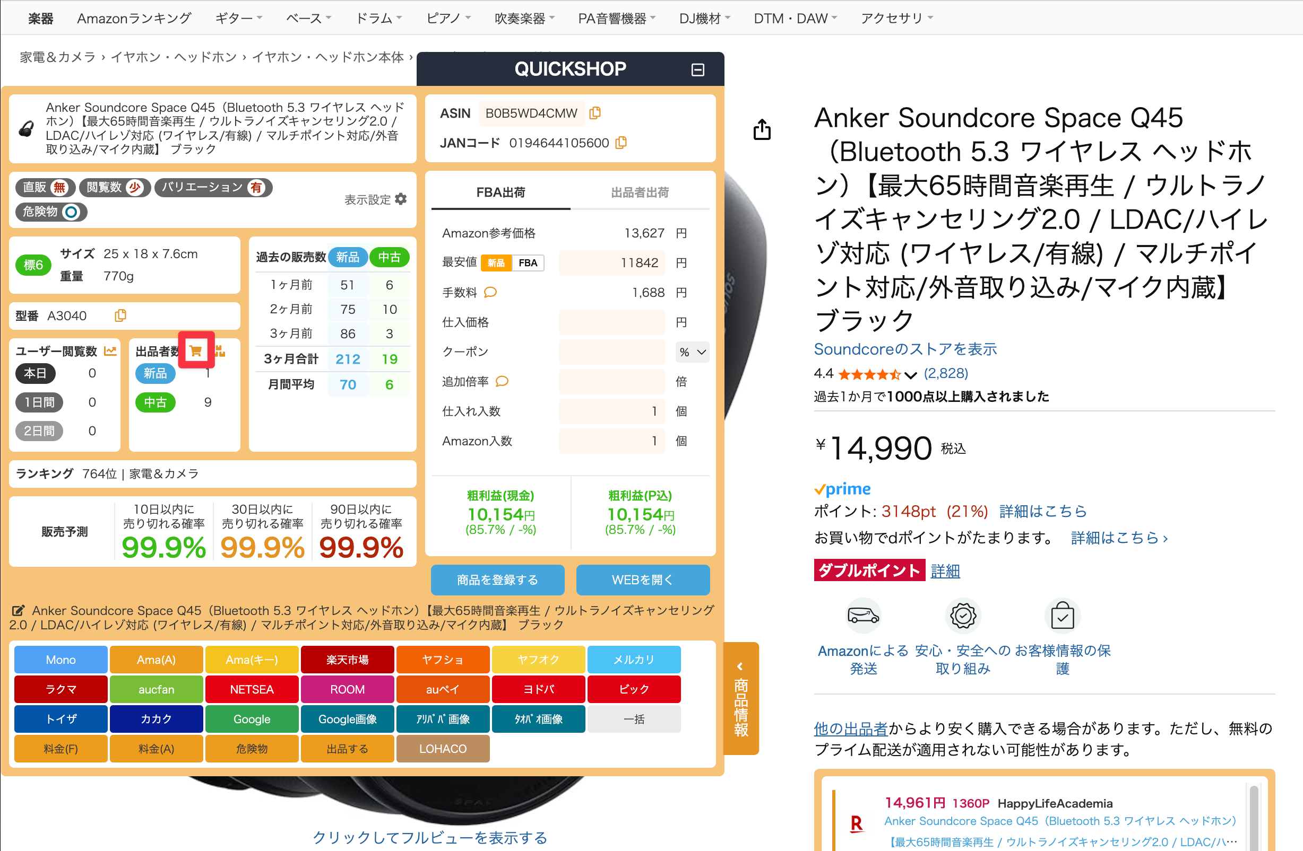1303x851 pixels.
Task: Switch to FBA出荷 tab
Action: [501, 192]
